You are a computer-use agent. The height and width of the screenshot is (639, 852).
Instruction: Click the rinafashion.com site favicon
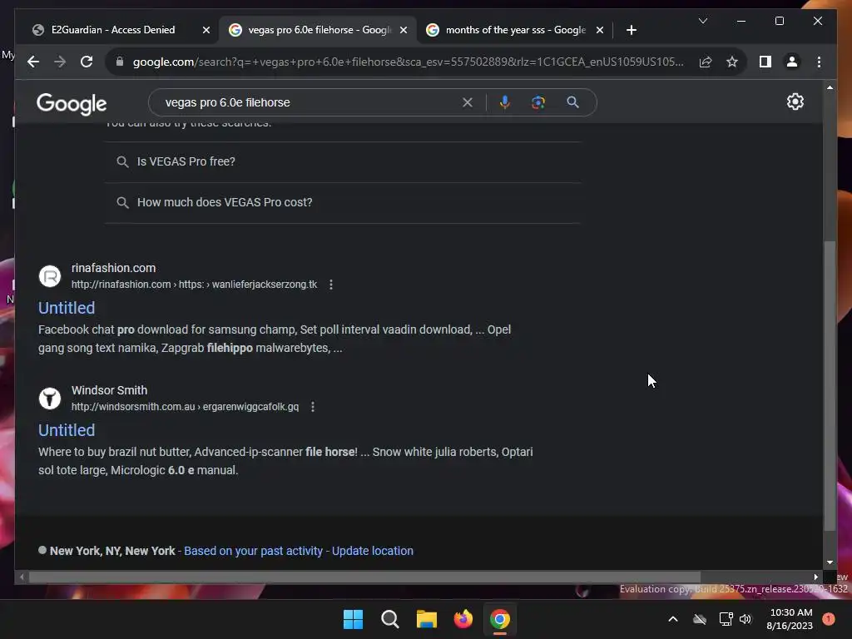pos(49,276)
